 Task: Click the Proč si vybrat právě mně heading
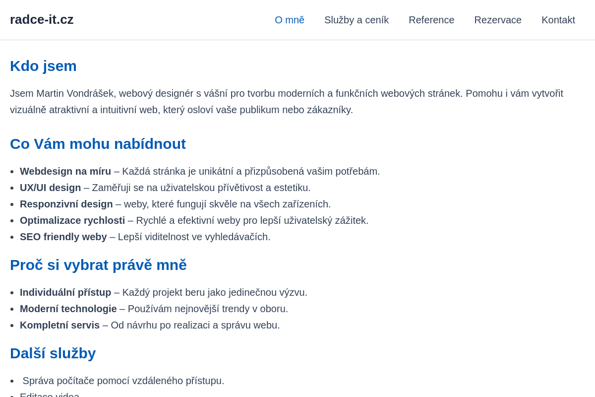click(98, 265)
